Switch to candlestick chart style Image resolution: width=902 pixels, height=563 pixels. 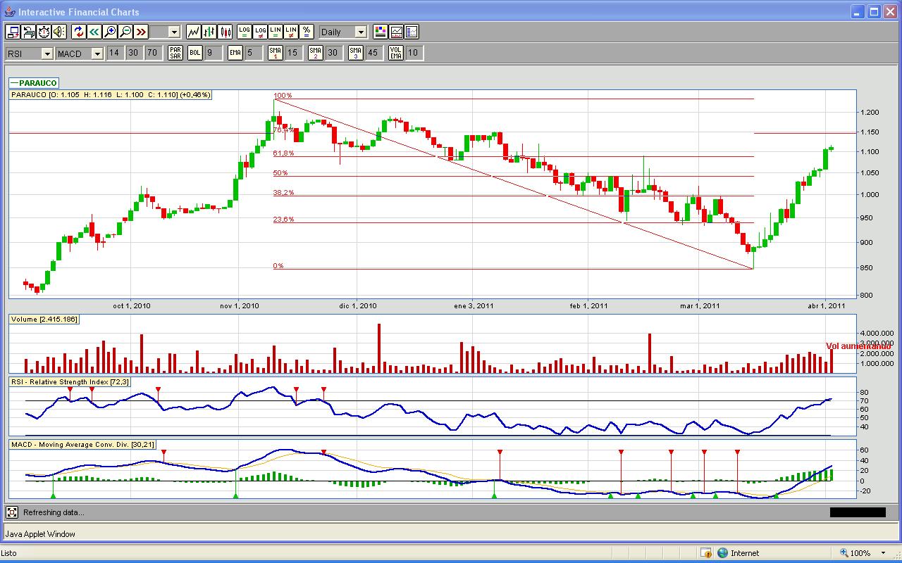pyautogui.click(x=225, y=32)
